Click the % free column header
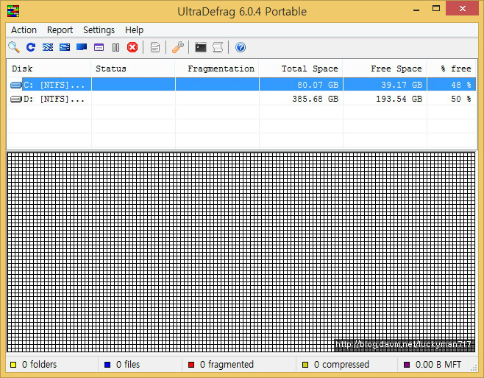The width and height of the screenshot is (484, 378). click(x=452, y=69)
